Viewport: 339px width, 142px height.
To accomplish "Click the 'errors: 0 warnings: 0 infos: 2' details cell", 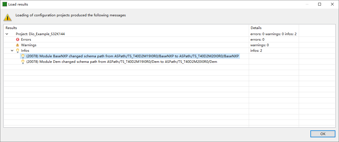I will (x=273, y=34).
